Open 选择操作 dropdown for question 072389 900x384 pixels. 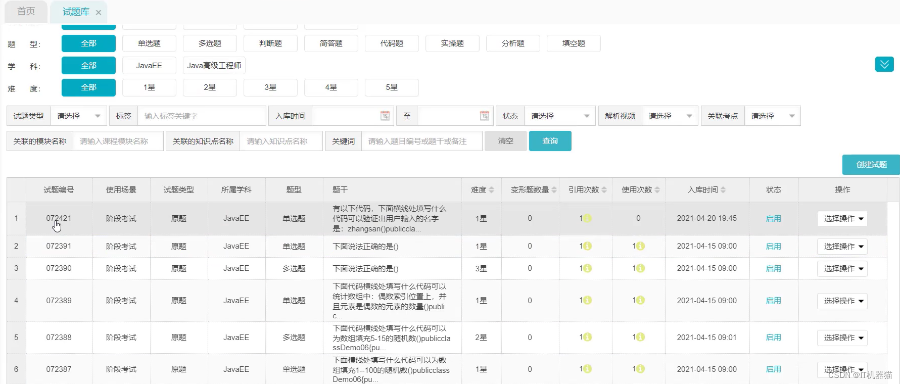(842, 301)
